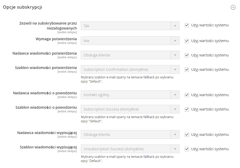Toggle system value for Szablon wiadomości wypisującej
Screen dimensions: 240x168
(187, 149)
